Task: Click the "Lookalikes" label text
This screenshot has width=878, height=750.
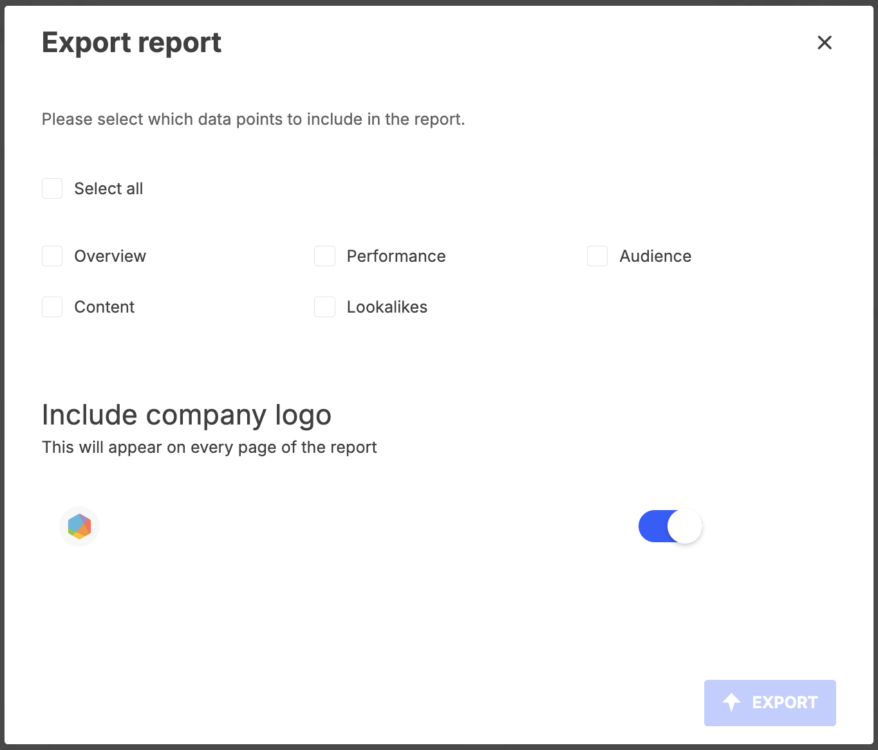Action: coord(387,307)
